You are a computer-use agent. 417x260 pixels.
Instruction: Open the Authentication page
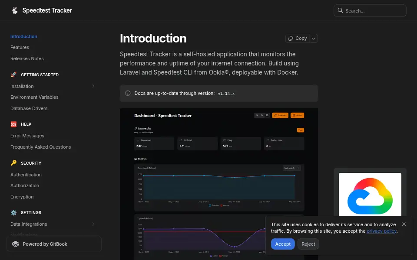26,175
